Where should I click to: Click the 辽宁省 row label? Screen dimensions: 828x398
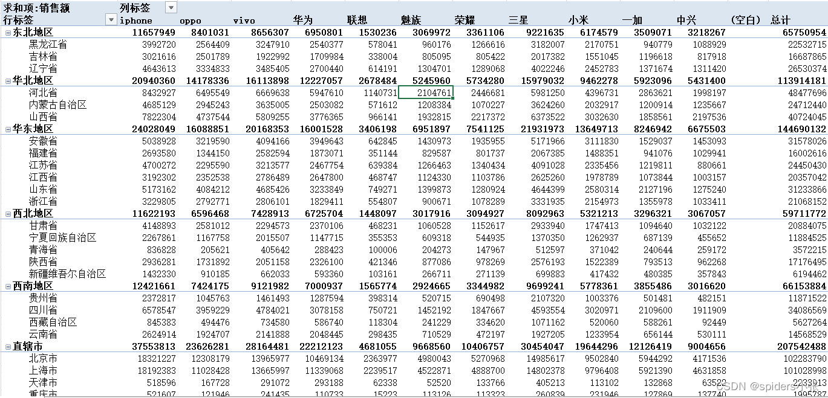[x=43, y=68]
